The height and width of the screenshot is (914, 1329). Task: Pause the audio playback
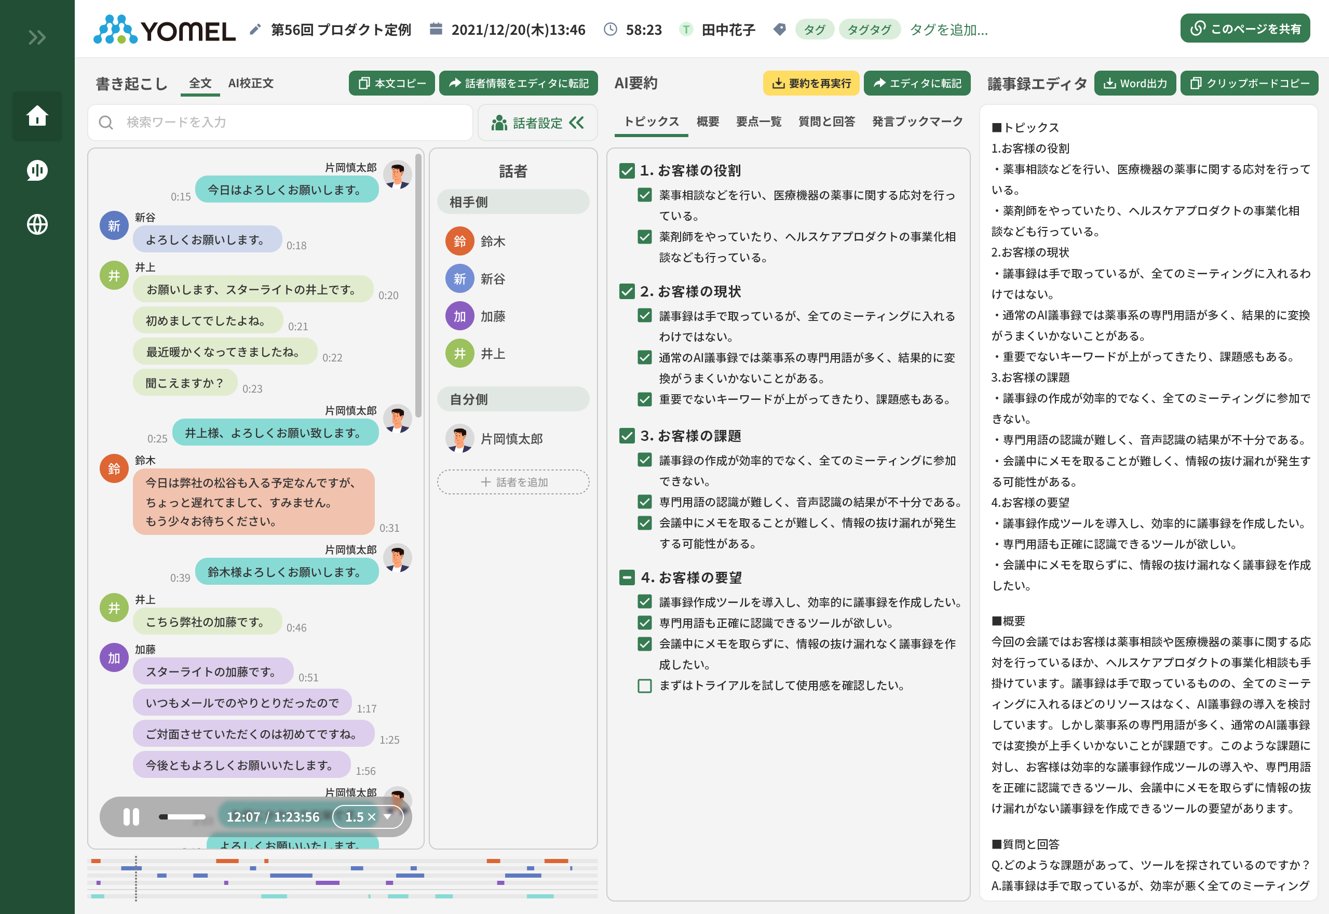(131, 817)
